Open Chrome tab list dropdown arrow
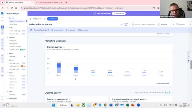 point(2,2)
